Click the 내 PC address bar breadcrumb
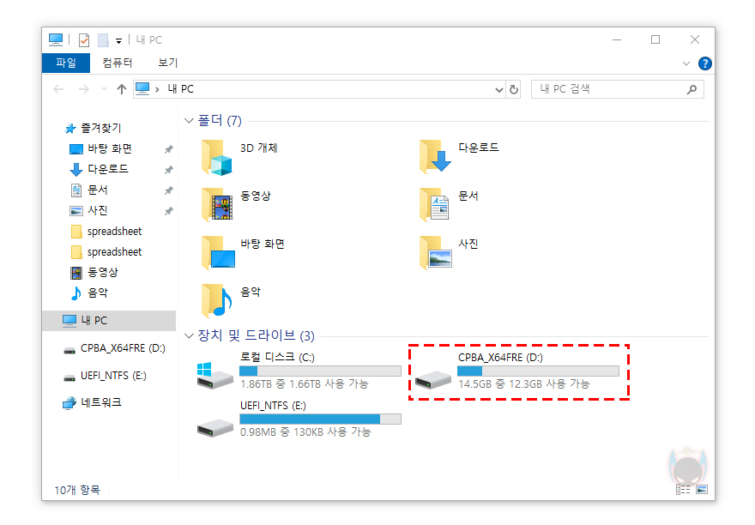Screen dimensions: 755x525 180,89
